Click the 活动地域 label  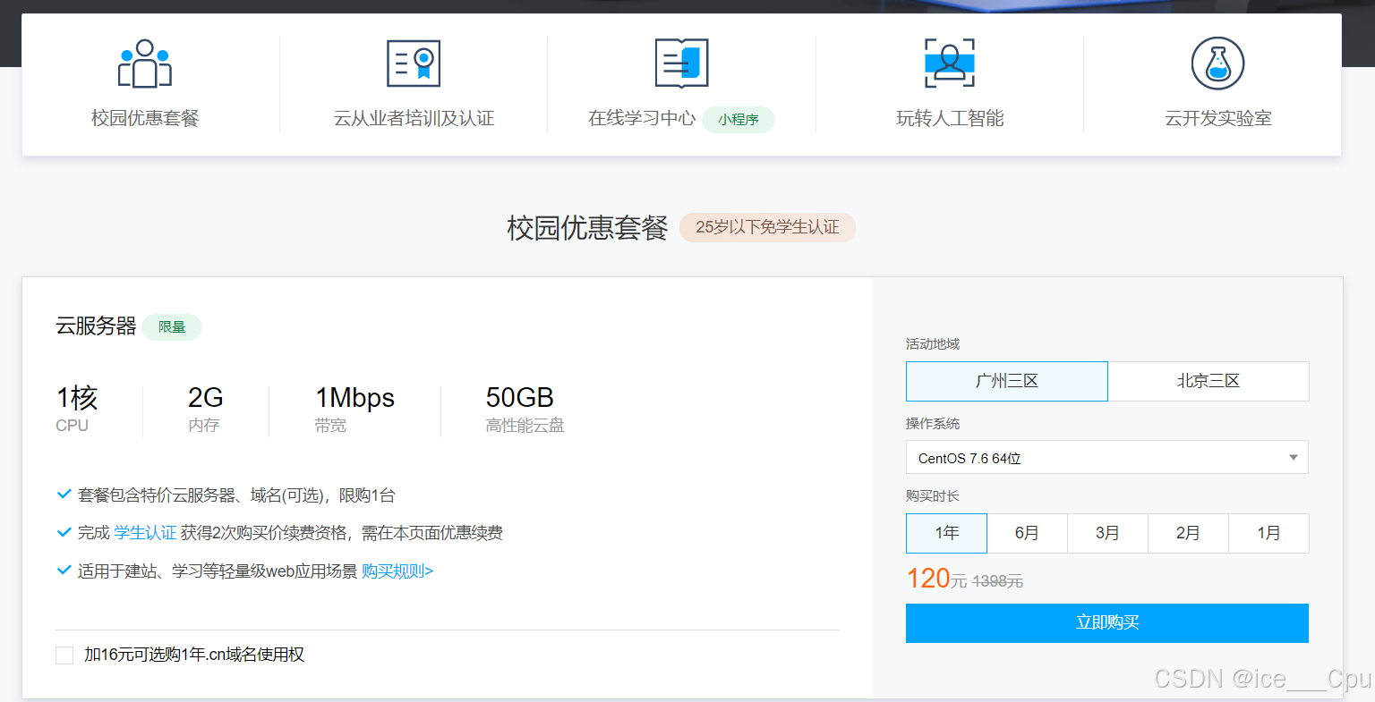(x=932, y=344)
